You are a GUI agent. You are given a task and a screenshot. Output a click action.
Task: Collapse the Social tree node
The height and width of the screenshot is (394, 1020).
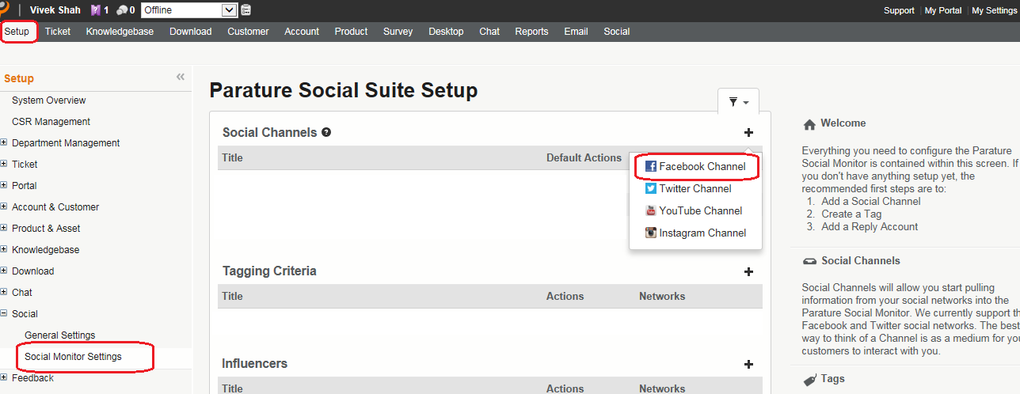5,314
